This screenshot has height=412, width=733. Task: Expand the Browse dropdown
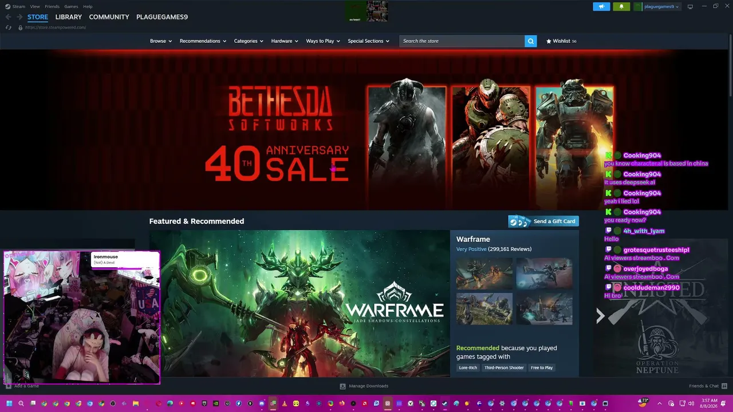coord(161,41)
